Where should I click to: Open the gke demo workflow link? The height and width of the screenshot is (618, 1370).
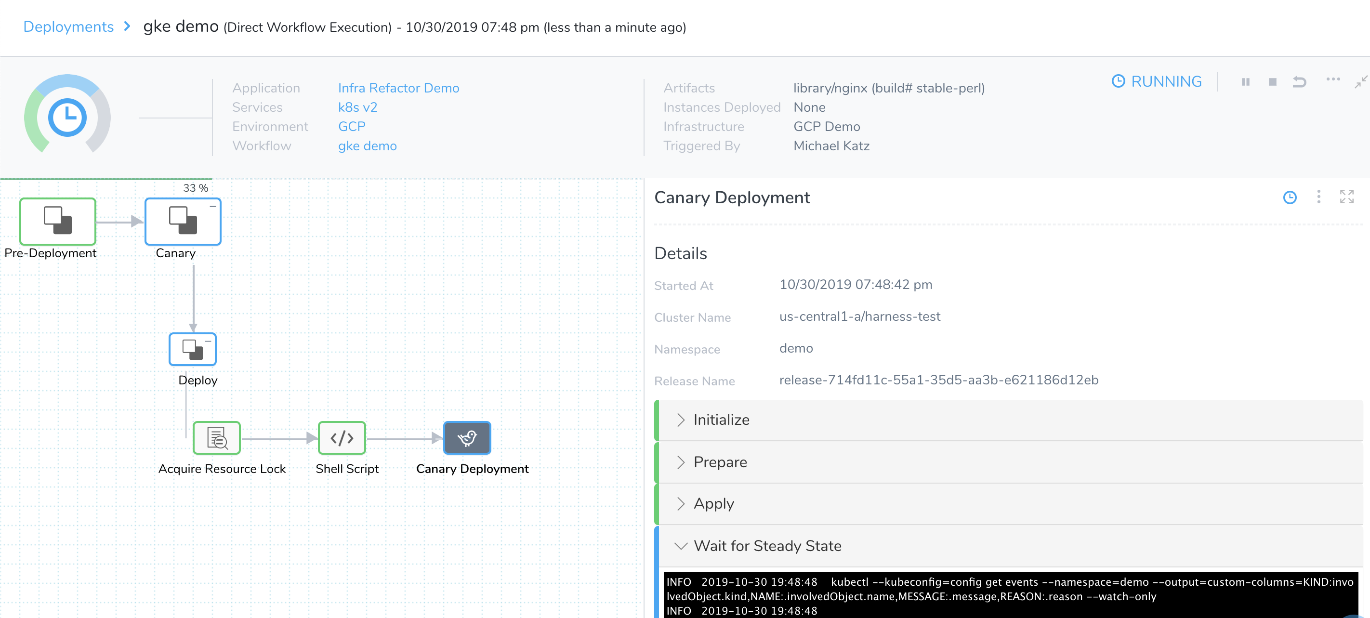(x=367, y=146)
